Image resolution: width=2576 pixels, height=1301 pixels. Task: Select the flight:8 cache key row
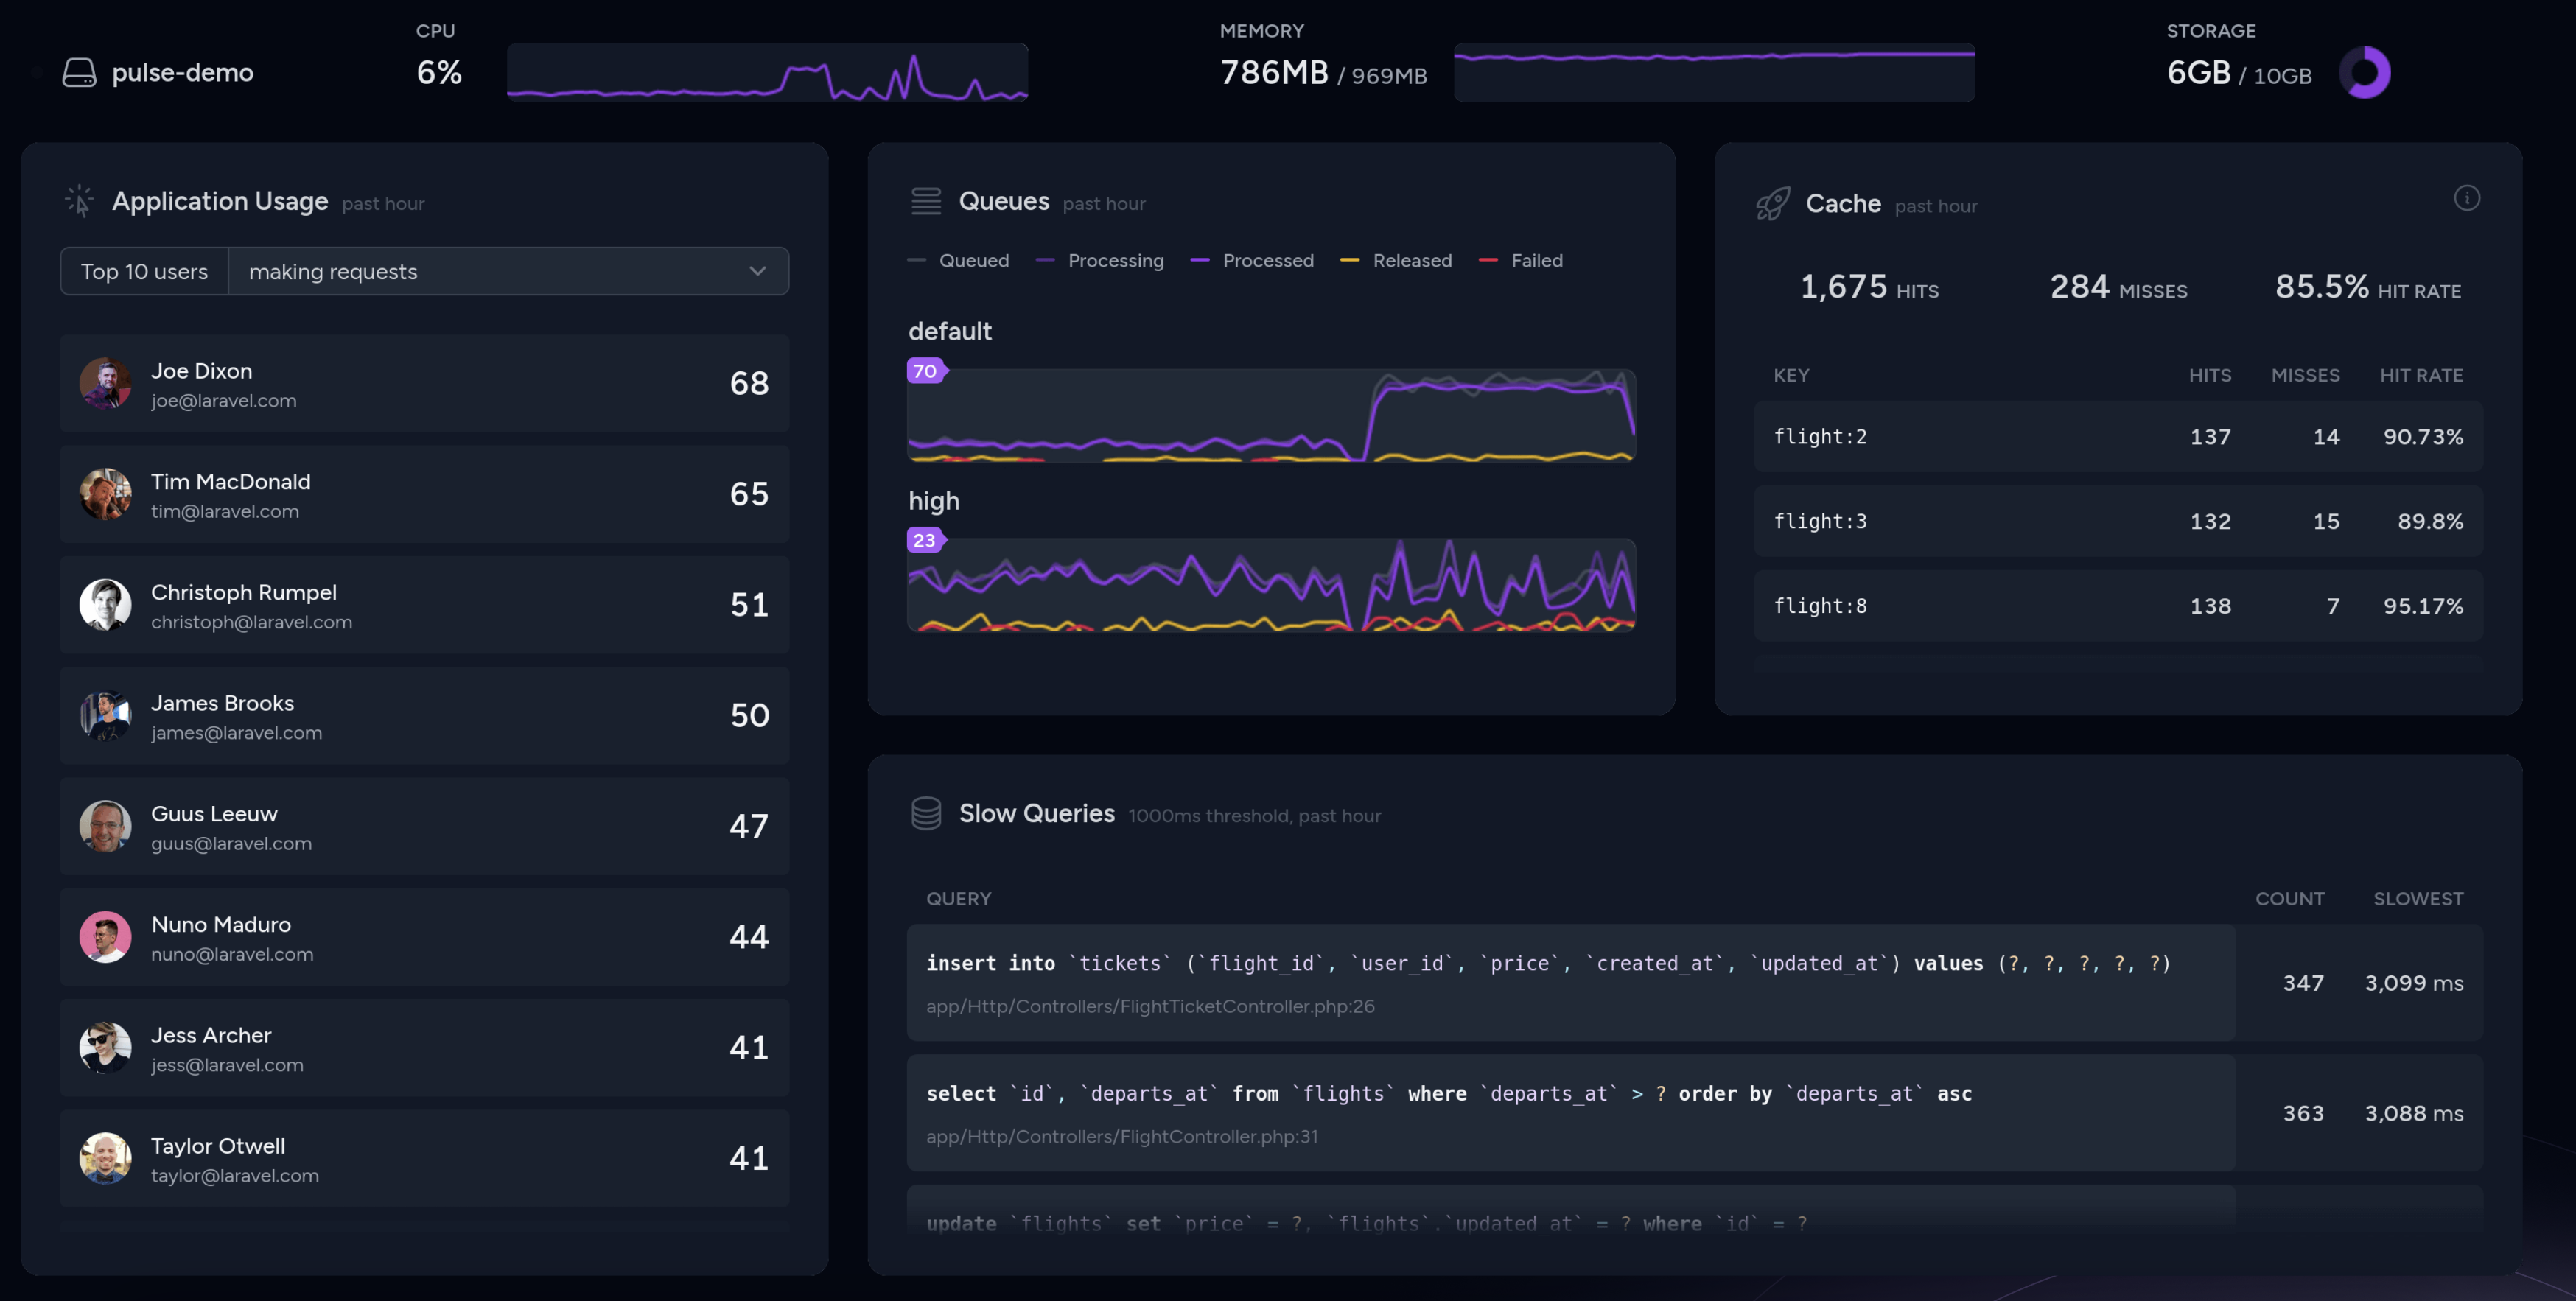tap(2118, 606)
